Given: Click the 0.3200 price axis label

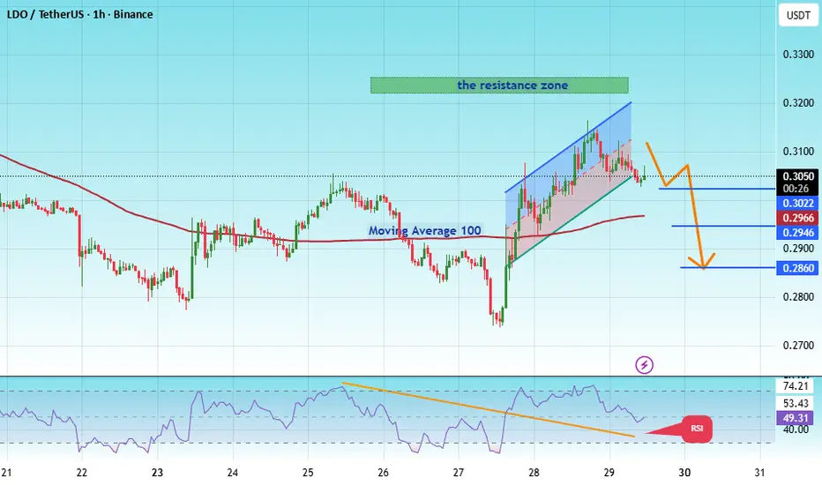Looking at the screenshot, I should tap(798, 103).
